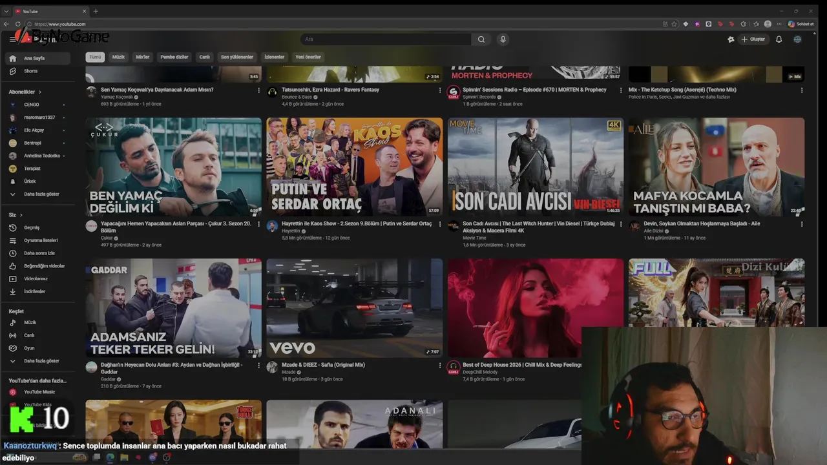827x465 pixels.
Task: Select the Müzik filter chip
Action: point(118,57)
